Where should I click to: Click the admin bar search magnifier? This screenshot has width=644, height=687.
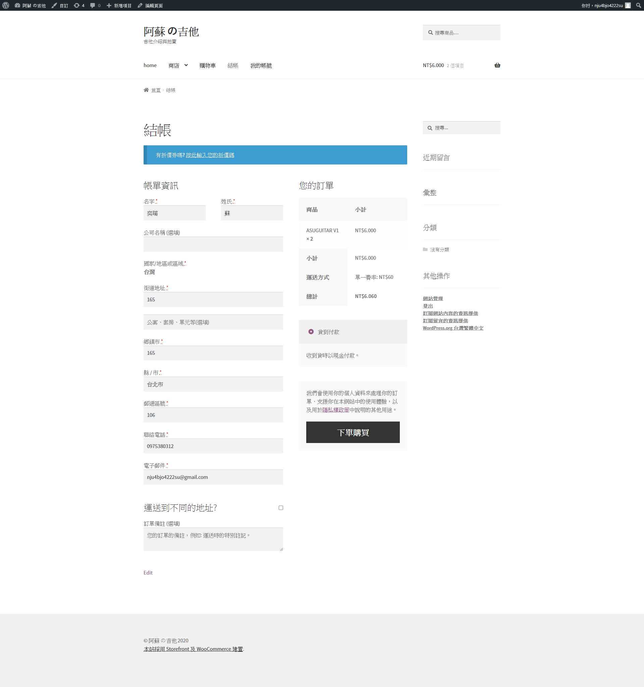click(638, 5)
